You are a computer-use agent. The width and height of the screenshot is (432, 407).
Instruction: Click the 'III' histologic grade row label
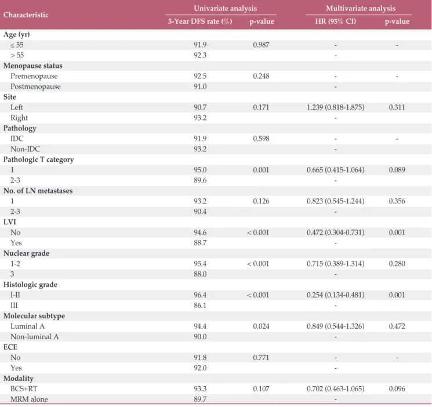14,306
